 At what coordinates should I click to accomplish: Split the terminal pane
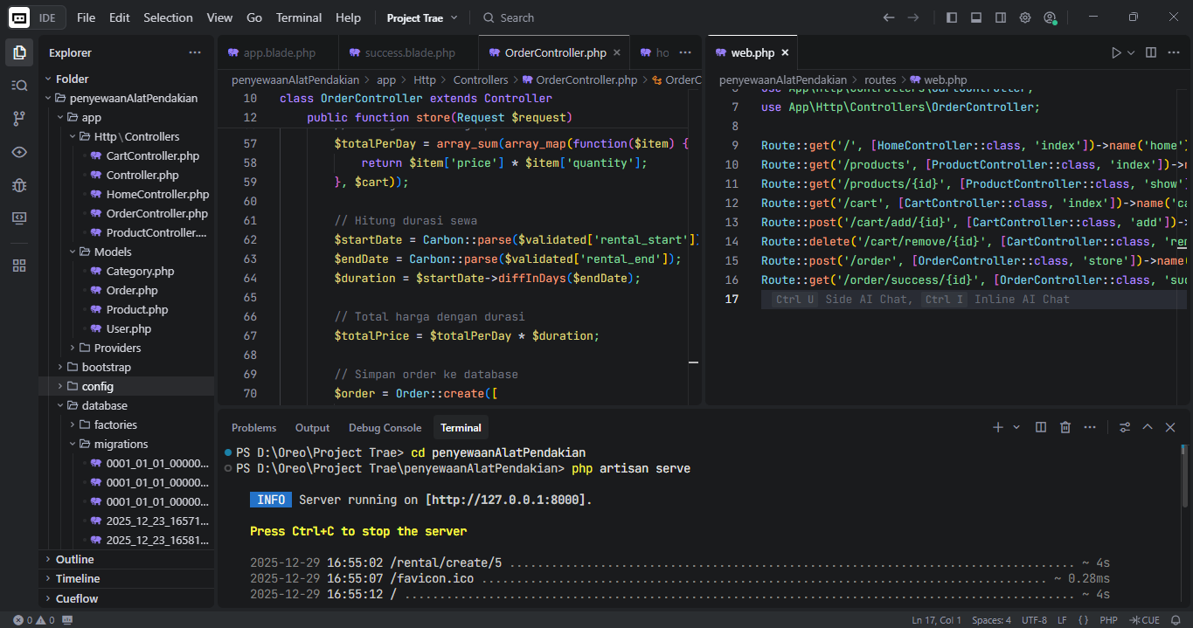pos(1040,427)
